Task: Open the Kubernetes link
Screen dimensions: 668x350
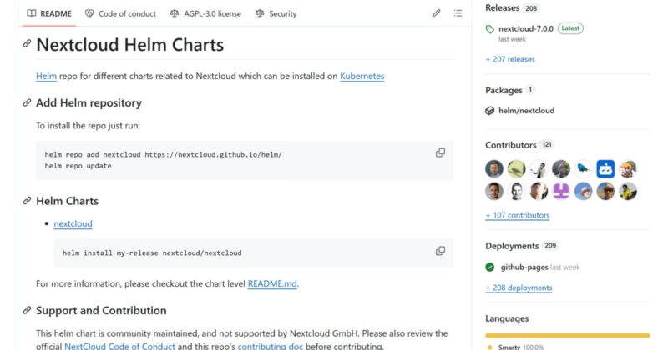Action: point(362,76)
